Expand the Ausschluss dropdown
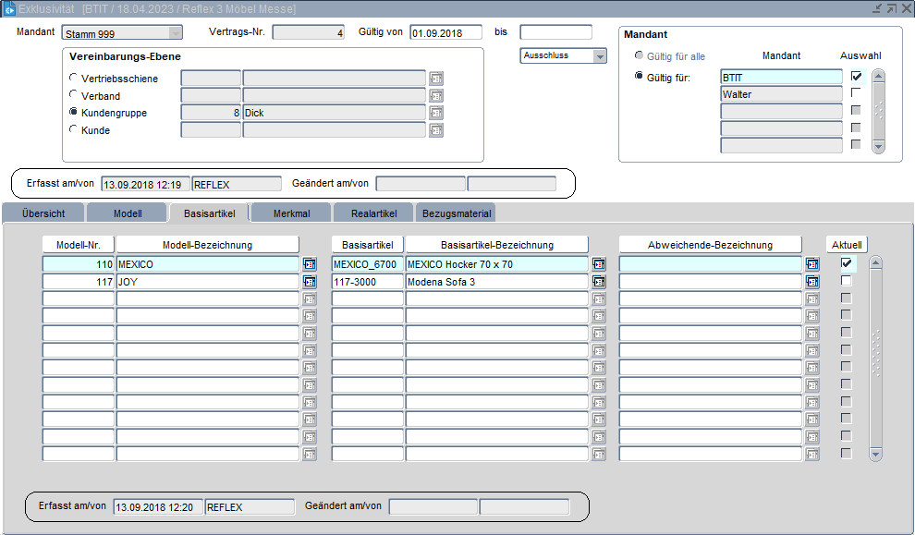 [x=600, y=56]
